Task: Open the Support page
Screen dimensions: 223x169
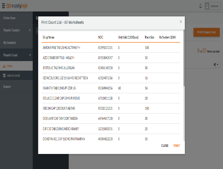Action: click(x=7, y=87)
